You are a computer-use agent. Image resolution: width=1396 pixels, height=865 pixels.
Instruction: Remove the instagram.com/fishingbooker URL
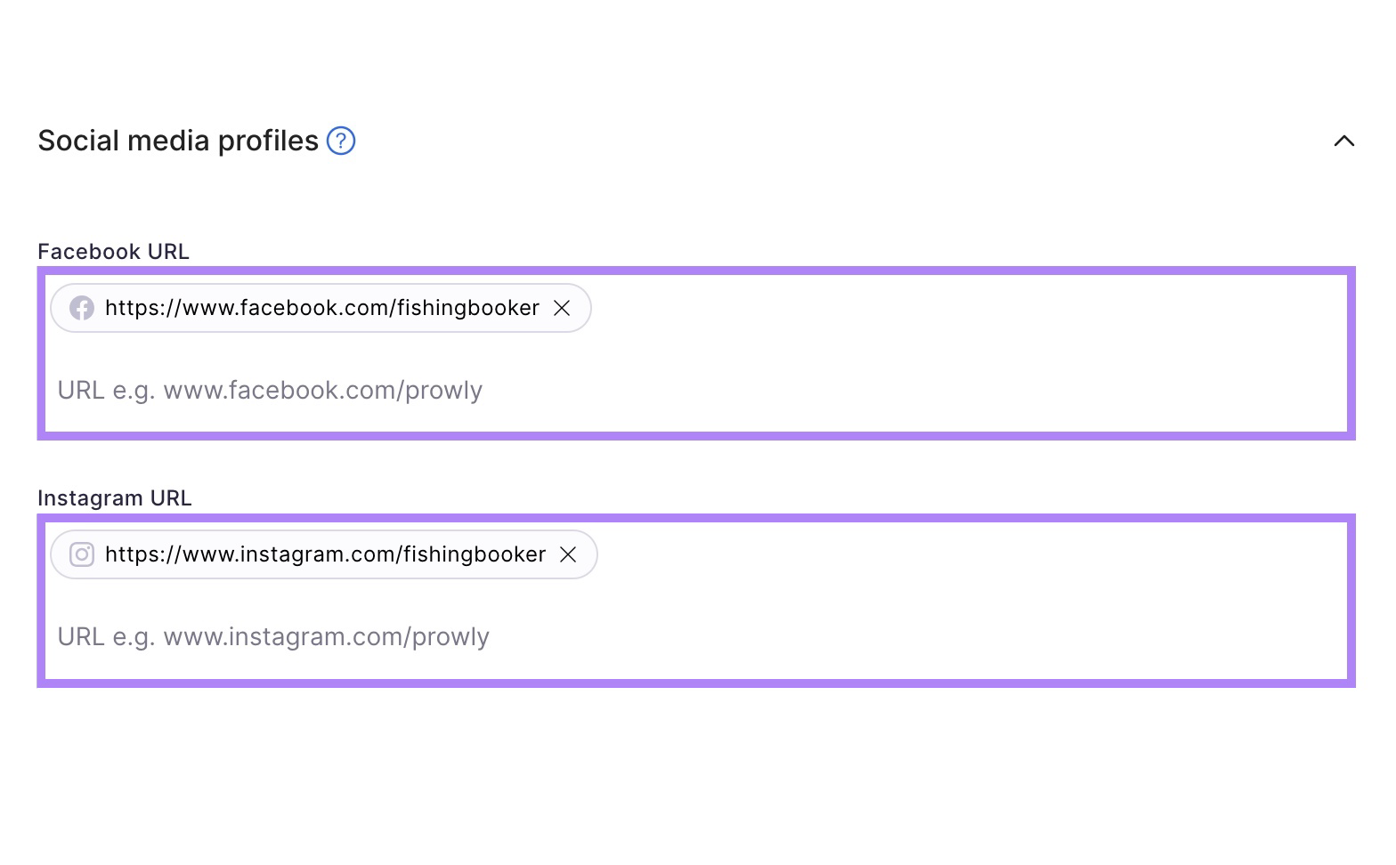tap(568, 554)
